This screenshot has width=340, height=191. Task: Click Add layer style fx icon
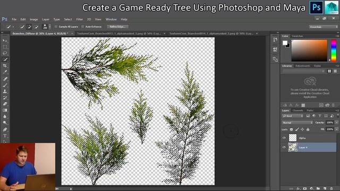(298, 189)
